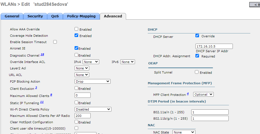The width and height of the screenshot is (260, 134).
Task: Open footnote 11 link for Static IP Tunneling
Action: pos(42,102)
